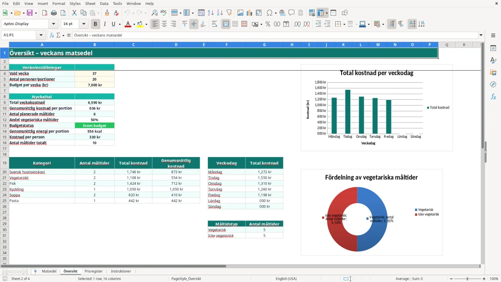Screen dimensions: 501x282
Task: Run the Spelling check icon
Action: click(x=164, y=13)
